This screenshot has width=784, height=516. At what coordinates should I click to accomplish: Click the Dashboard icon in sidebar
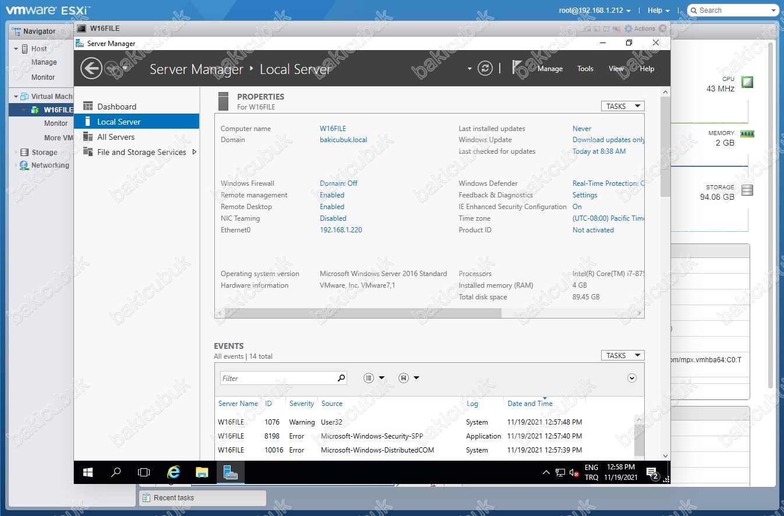pos(88,106)
